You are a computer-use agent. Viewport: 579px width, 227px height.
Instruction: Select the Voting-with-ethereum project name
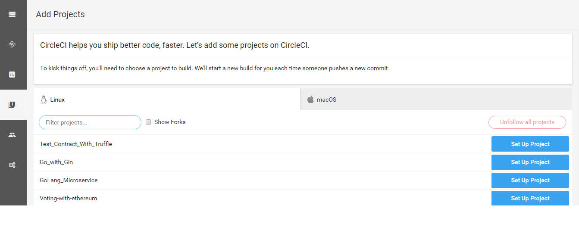(x=68, y=198)
